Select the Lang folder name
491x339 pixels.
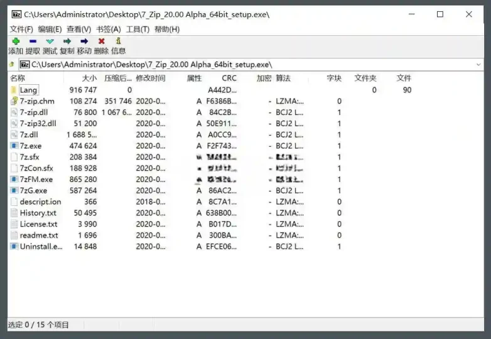point(28,90)
